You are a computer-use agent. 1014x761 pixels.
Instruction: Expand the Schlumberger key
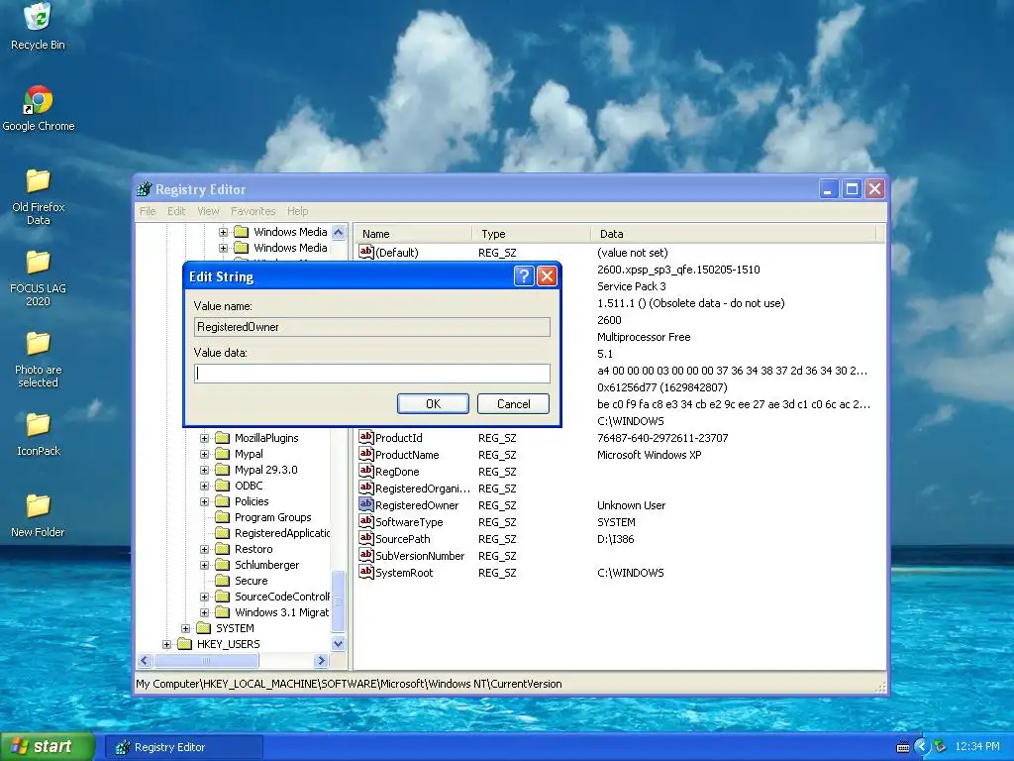(204, 565)
